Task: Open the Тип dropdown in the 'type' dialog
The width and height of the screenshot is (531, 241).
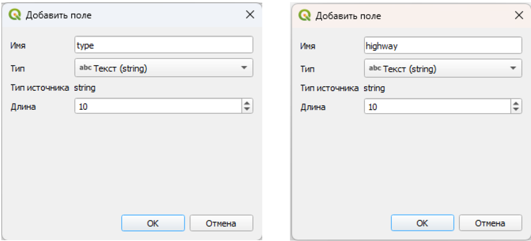Action: click(x=164, y=68)
